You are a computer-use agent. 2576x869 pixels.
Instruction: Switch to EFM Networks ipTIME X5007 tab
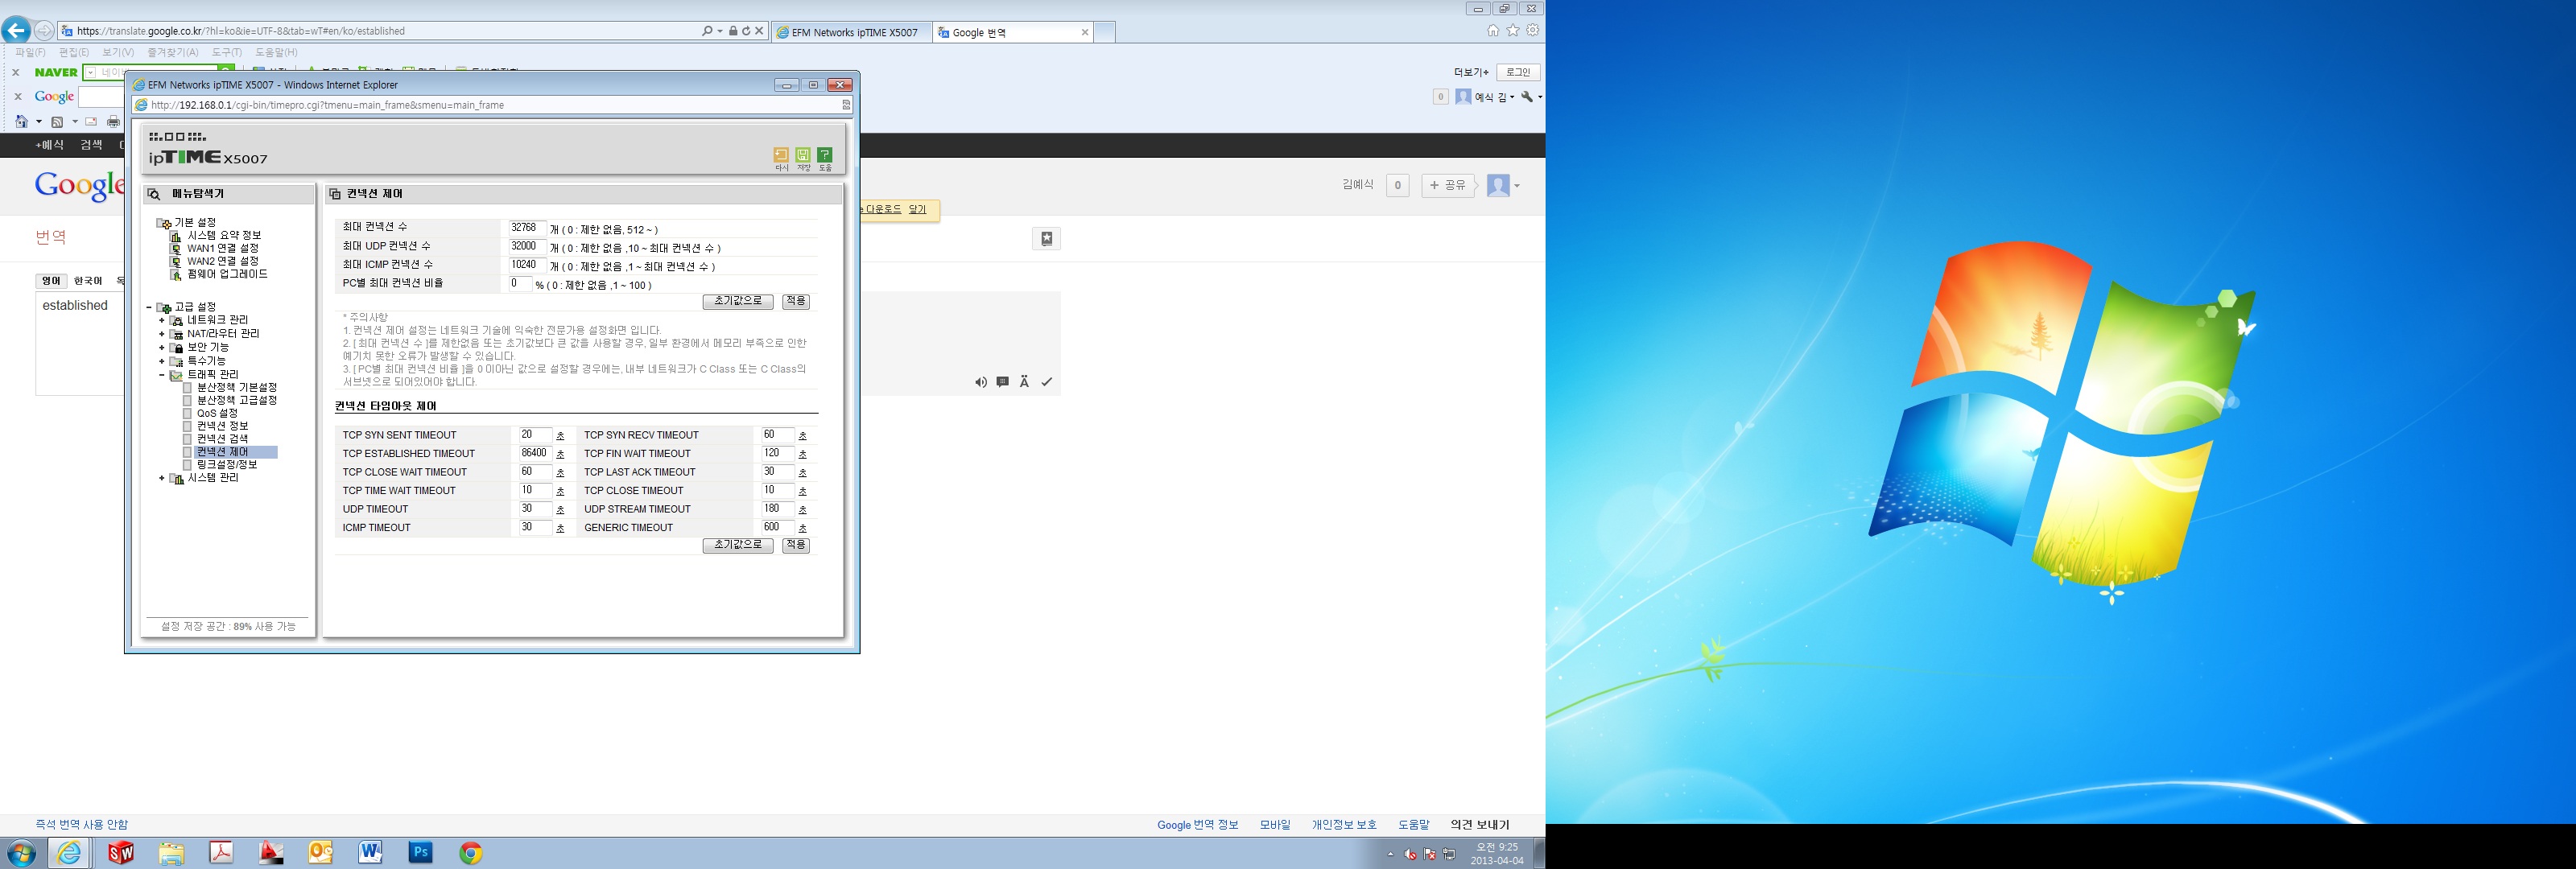[x=853, y=32]
